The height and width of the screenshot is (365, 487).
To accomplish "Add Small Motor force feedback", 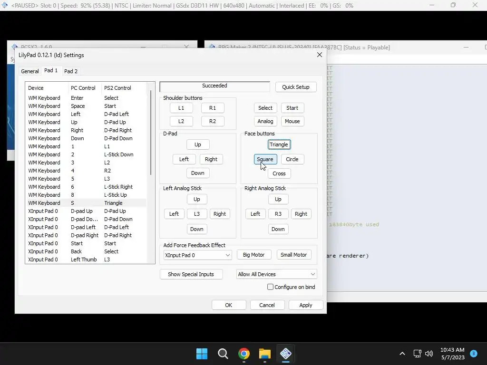I will pyautogui.click(x=294, y=255).
